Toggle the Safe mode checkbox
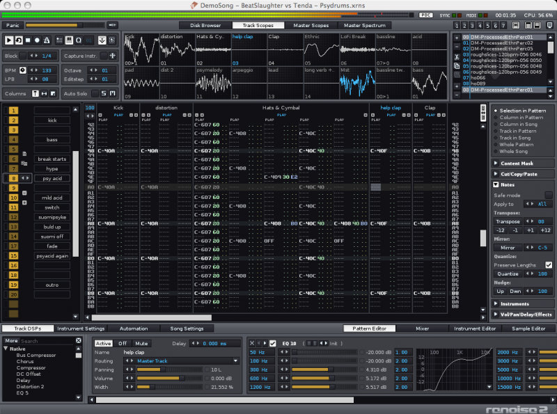The height and width of the screenshot is (414, 557). [549, 195]
